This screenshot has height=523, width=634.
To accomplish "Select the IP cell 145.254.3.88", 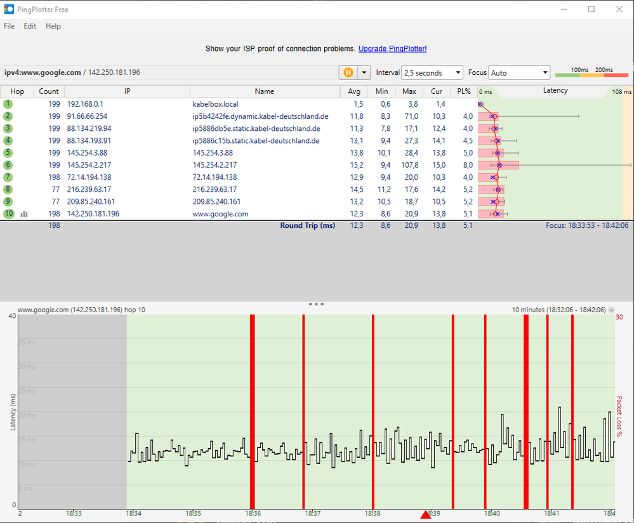I will [88, 152].
